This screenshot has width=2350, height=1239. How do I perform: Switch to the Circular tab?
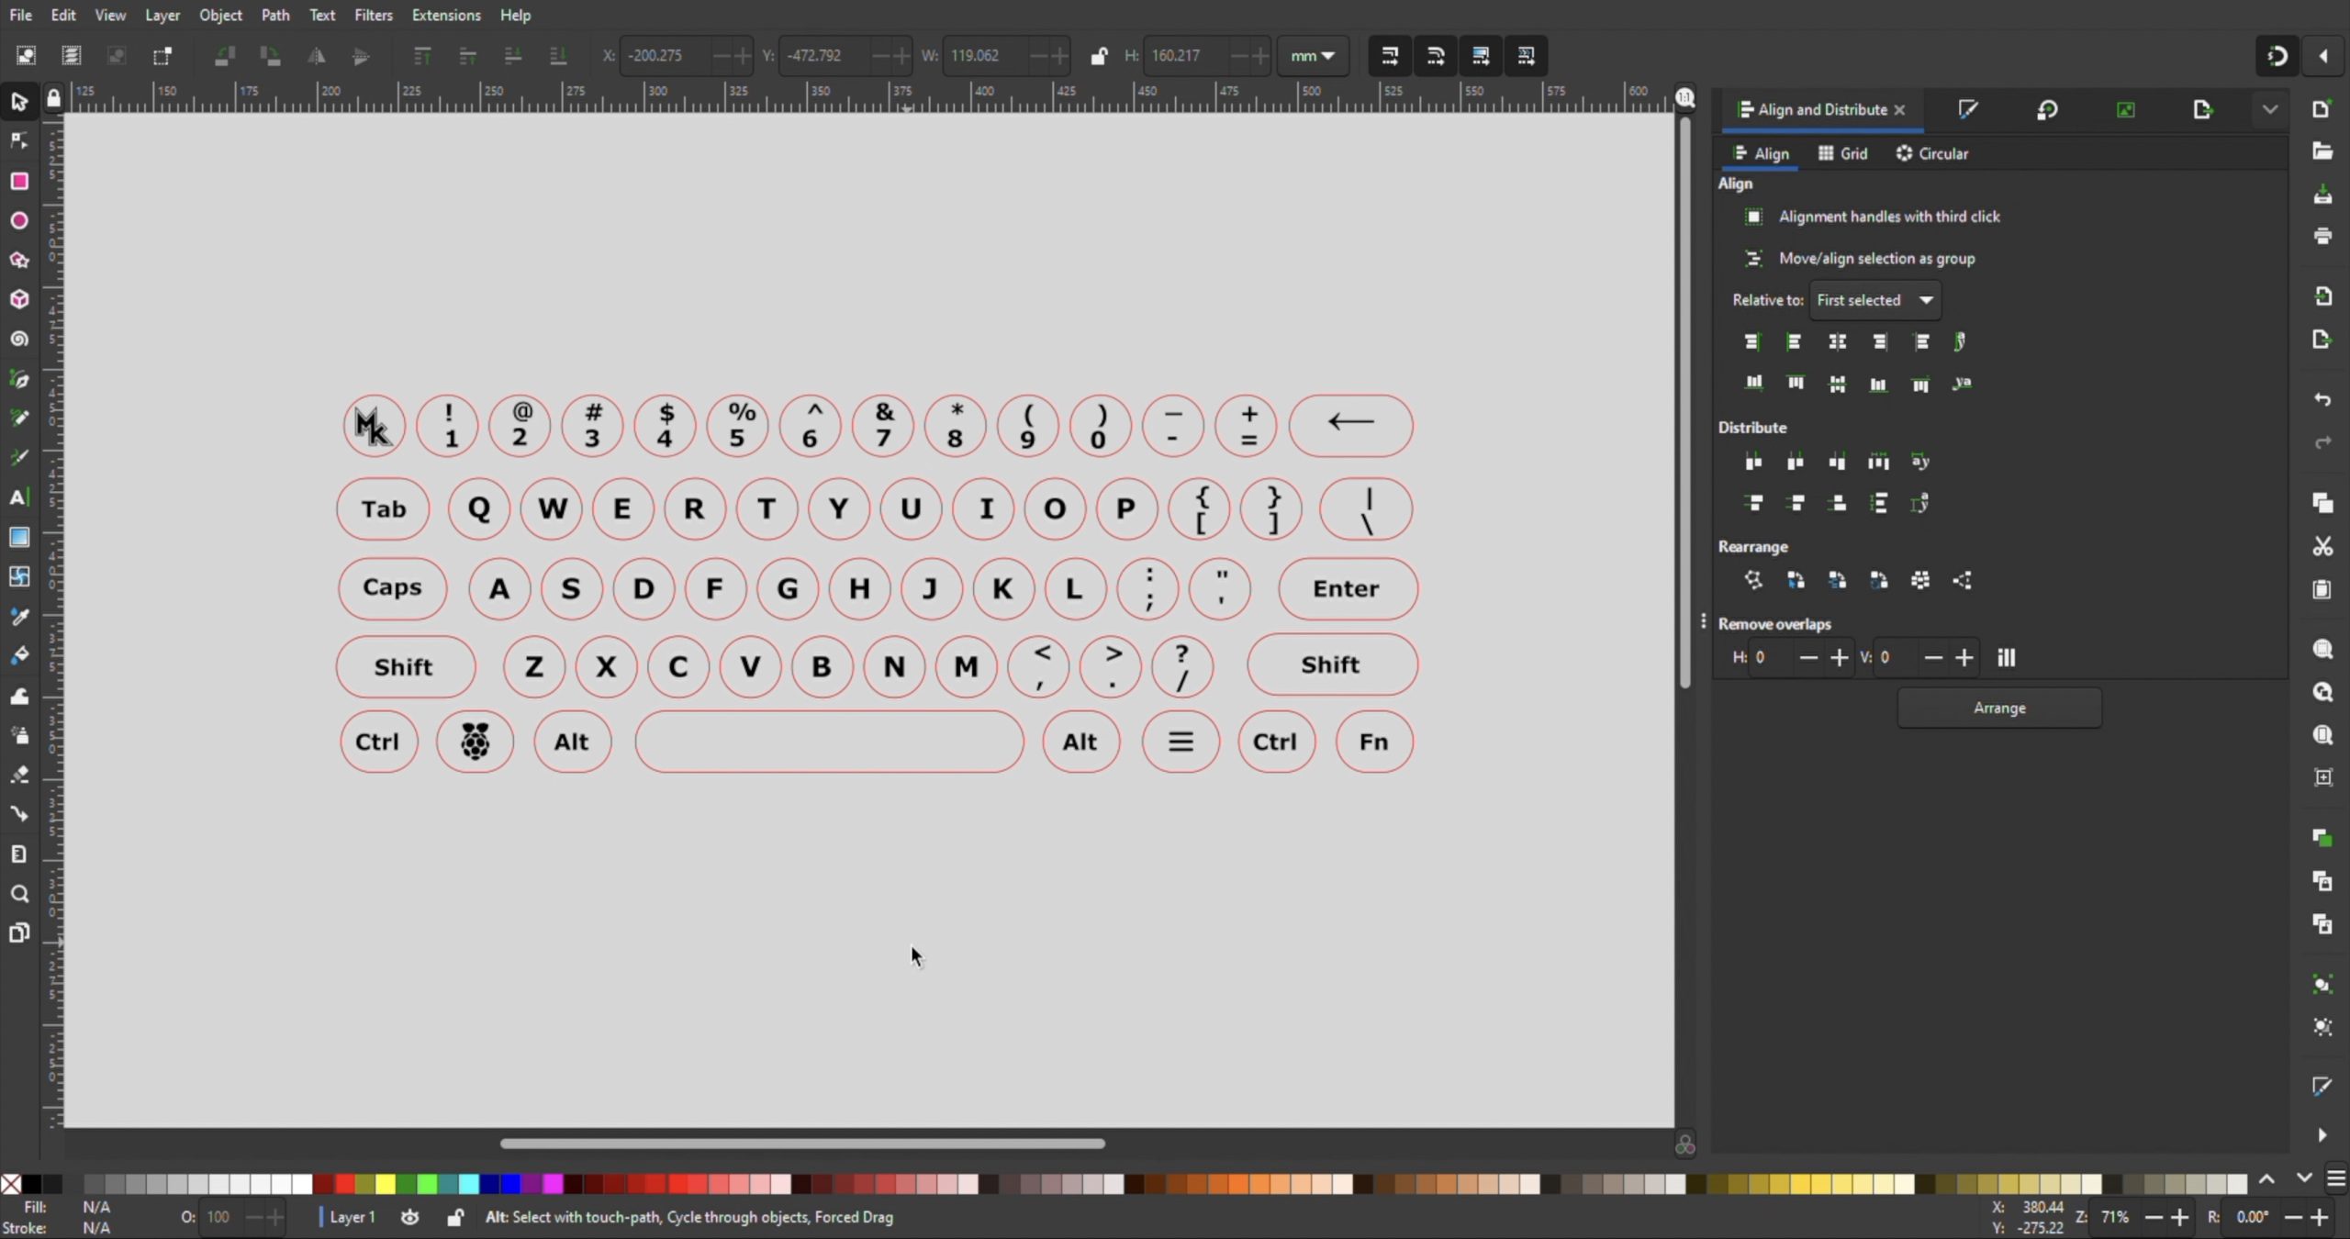pyautogui.click(x=1931, y=153)
